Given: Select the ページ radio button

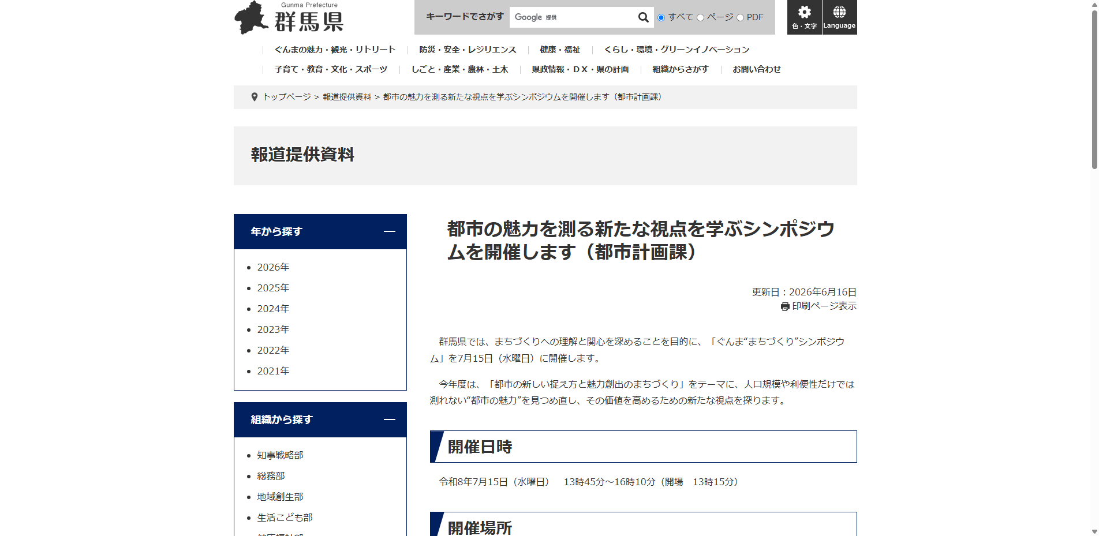Looking at the screenshot, I should pos(700,18).
